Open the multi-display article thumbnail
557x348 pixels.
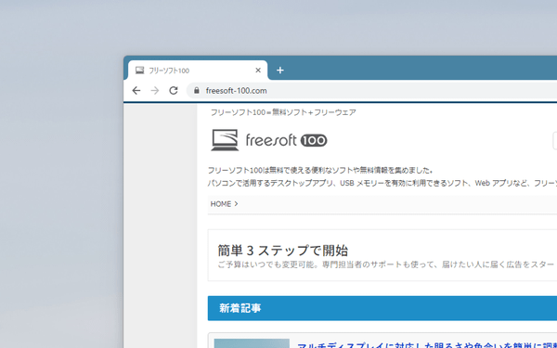(252, 343)
